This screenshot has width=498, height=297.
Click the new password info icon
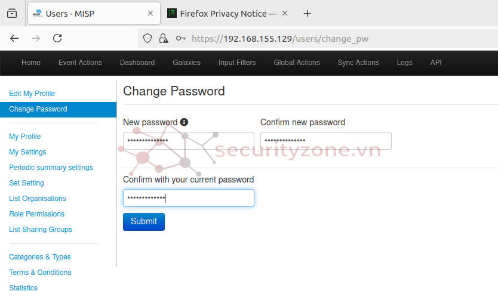pos(184,122)
